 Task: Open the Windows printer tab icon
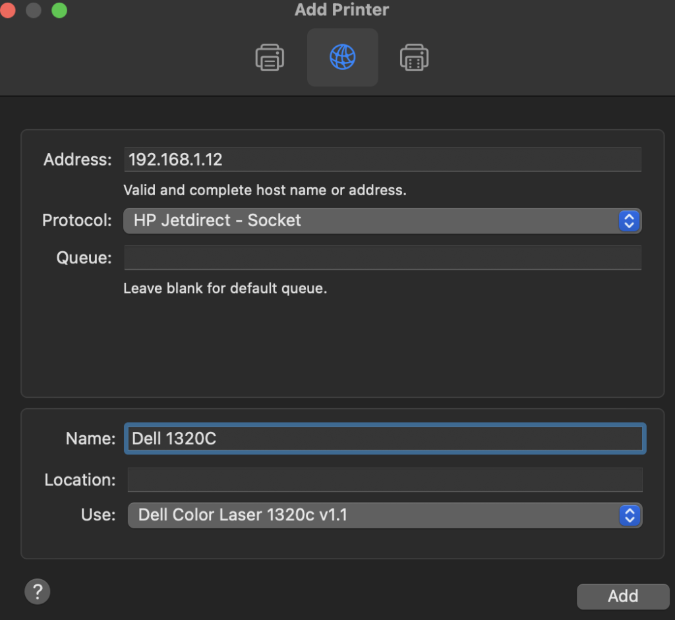click(414, 58)
